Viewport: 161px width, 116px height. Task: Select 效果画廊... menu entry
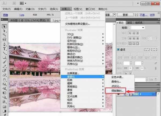pyautogui.click(x=73, y=73)
